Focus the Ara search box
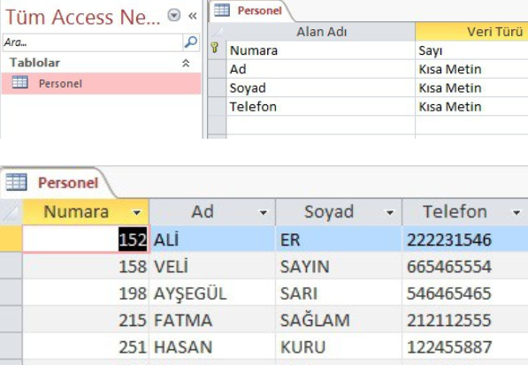 click(x=93, y=42)
